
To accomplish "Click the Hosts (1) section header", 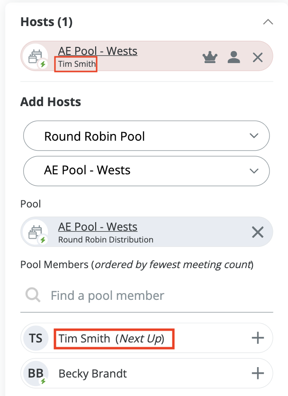I will point(46,22).
